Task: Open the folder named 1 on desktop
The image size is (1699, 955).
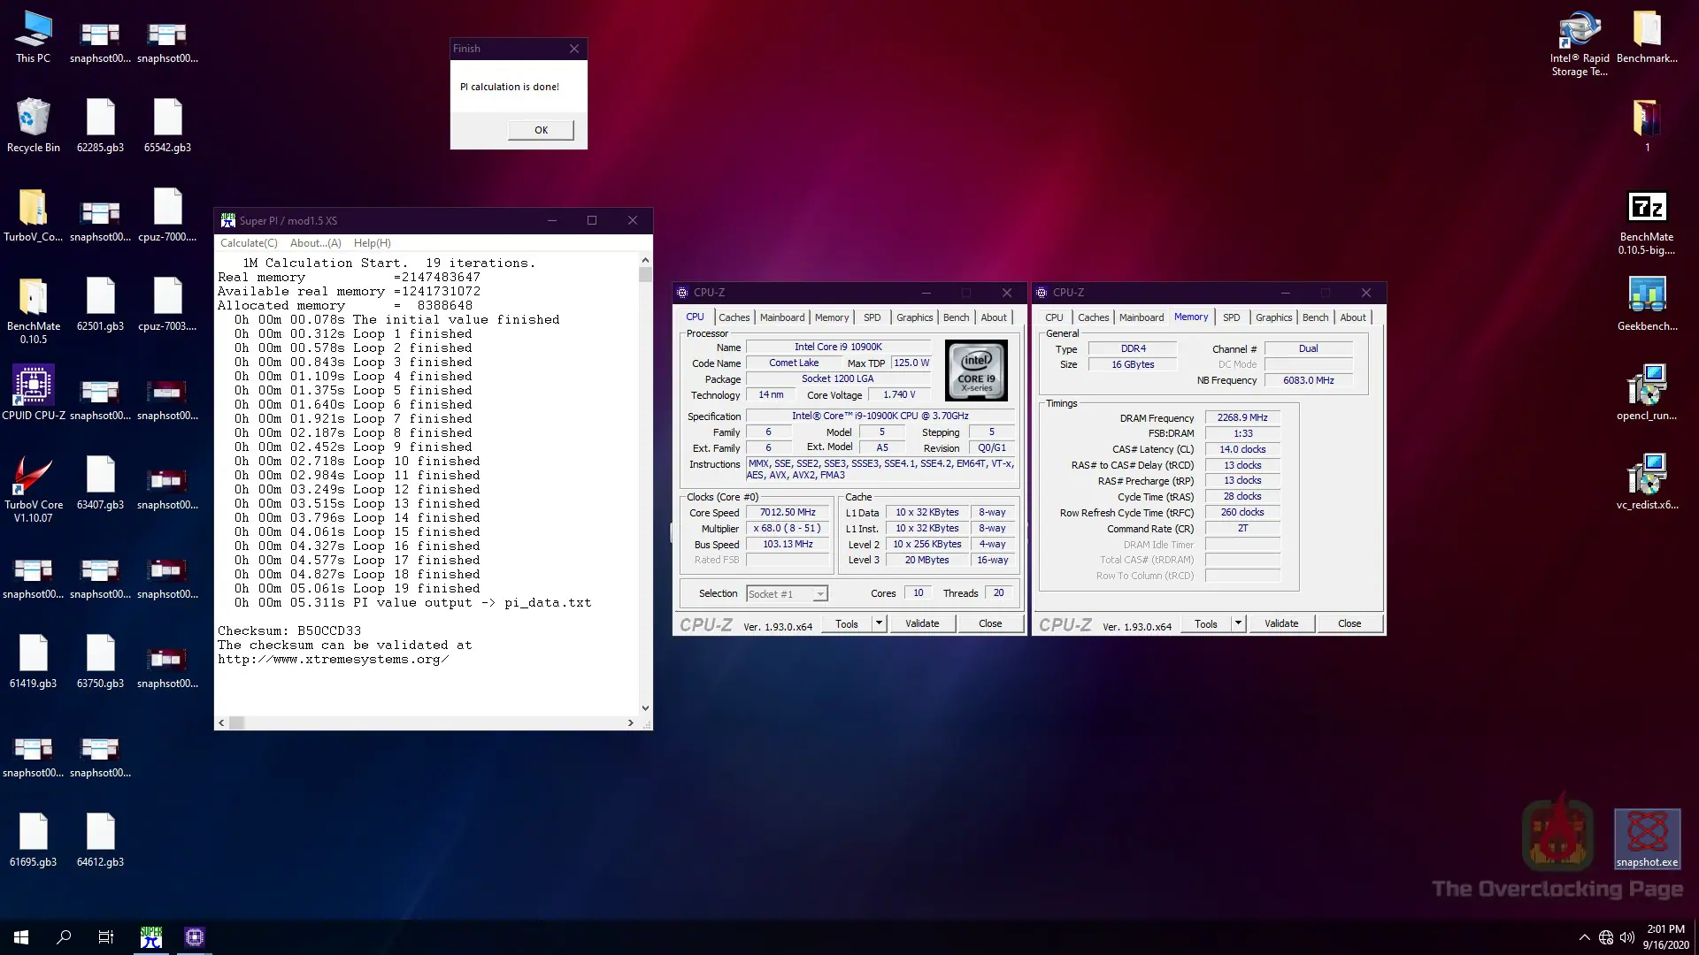Action: click(x=1647, y=126)
